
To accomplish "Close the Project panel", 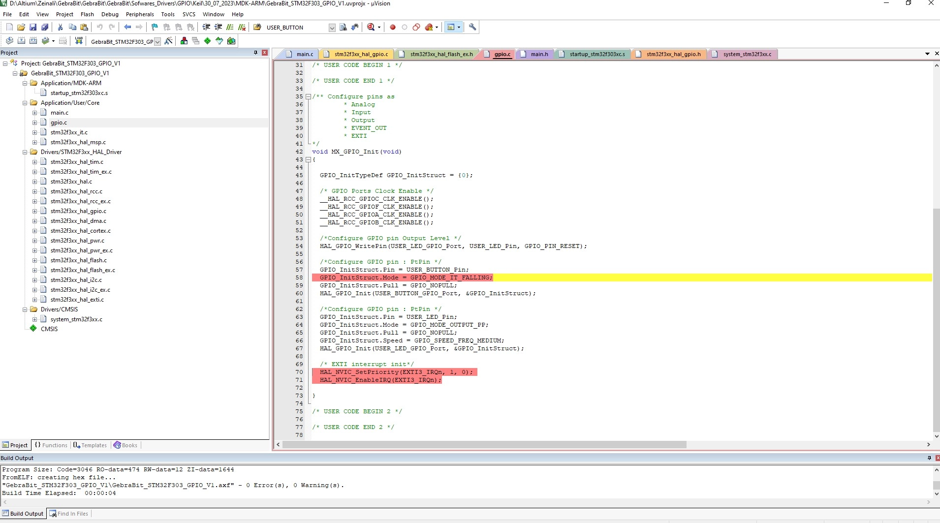I will pos(265,53).
